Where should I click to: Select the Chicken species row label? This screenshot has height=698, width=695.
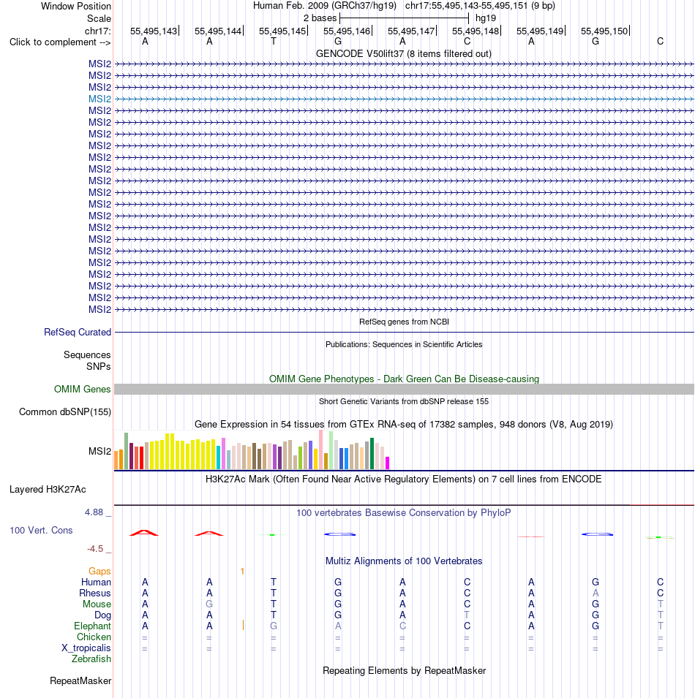[x=94, y=637]
